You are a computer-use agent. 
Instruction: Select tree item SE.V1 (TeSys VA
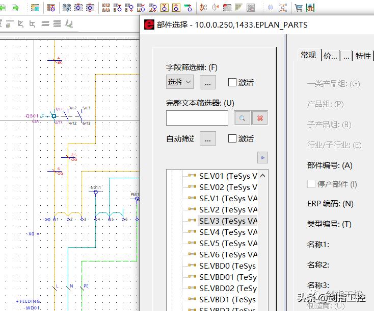click(228, 199)
